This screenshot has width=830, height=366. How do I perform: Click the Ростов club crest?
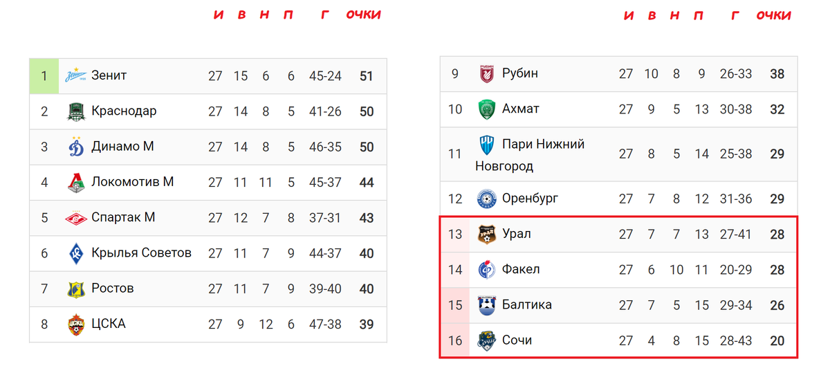tap(75, 289)
